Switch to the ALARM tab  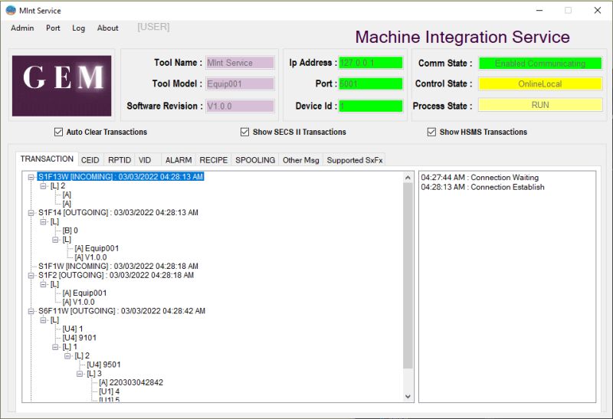click(179, 160)
